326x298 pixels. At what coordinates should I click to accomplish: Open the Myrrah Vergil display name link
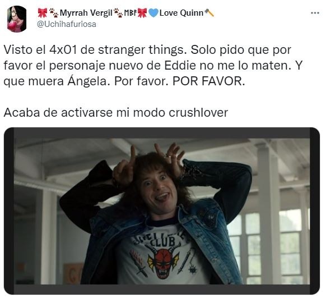pos(86,13)
